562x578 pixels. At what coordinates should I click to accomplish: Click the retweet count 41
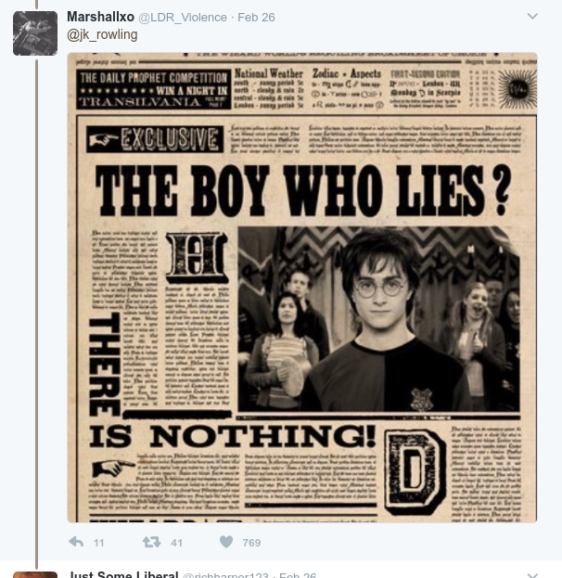(176, 543)
